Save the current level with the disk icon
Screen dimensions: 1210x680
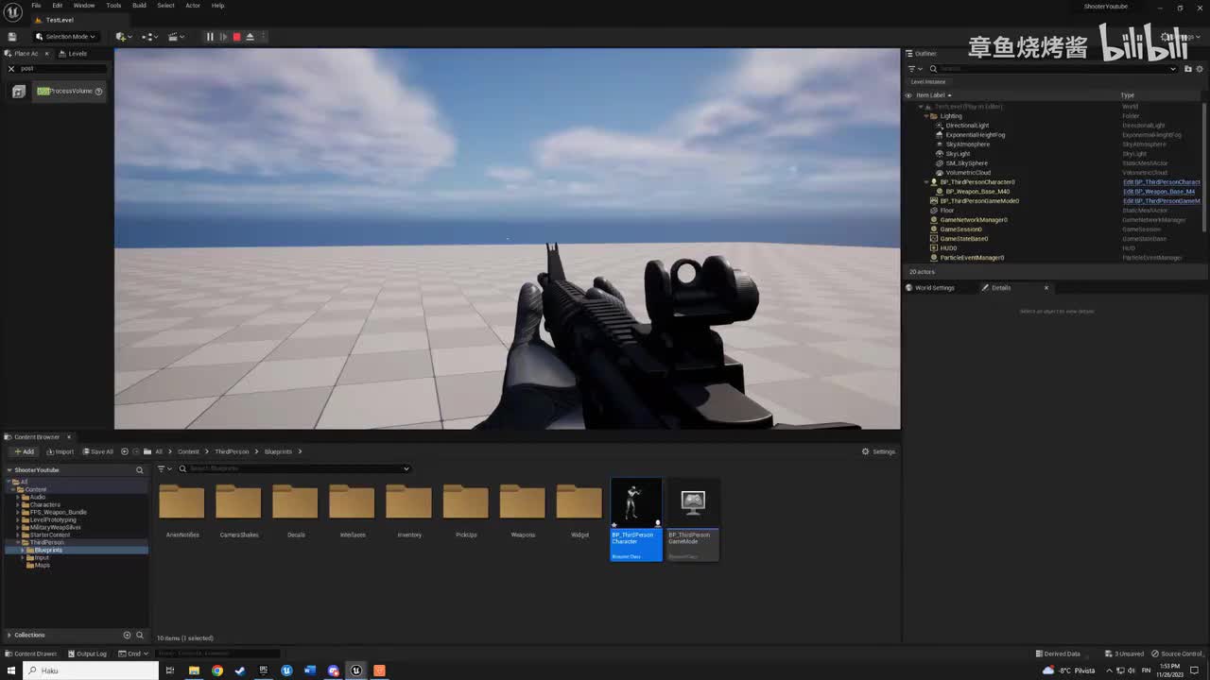click(12, 37)
